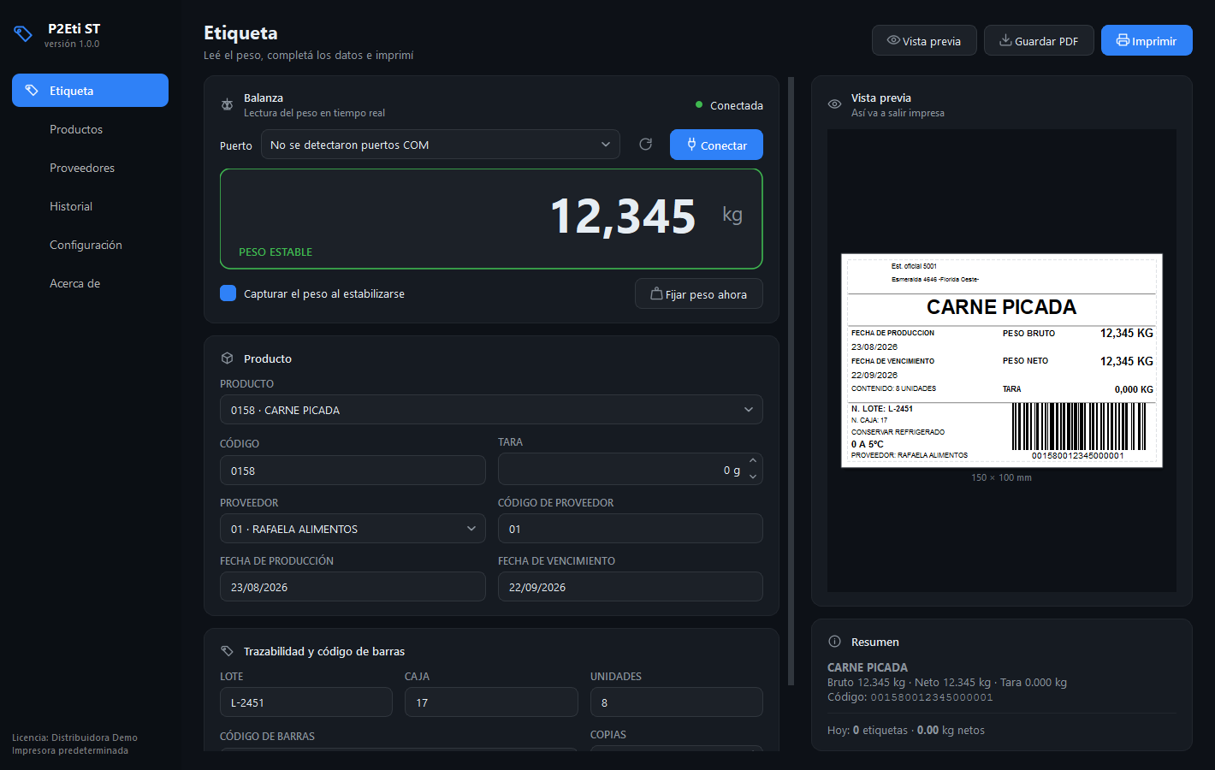Refresh the COM port list
1215x770 pixels.
646,145
